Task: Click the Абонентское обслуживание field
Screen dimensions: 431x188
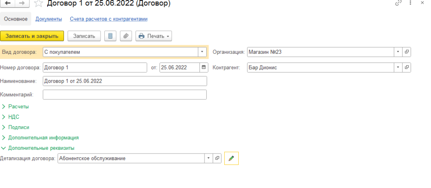Action: click(131, 158)
